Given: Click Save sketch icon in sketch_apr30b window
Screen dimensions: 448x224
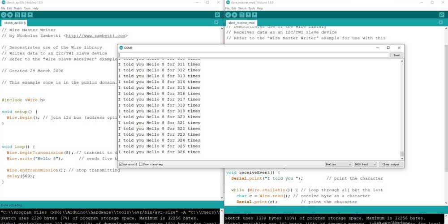Looking at the screenshot, I should click(30, 15).
